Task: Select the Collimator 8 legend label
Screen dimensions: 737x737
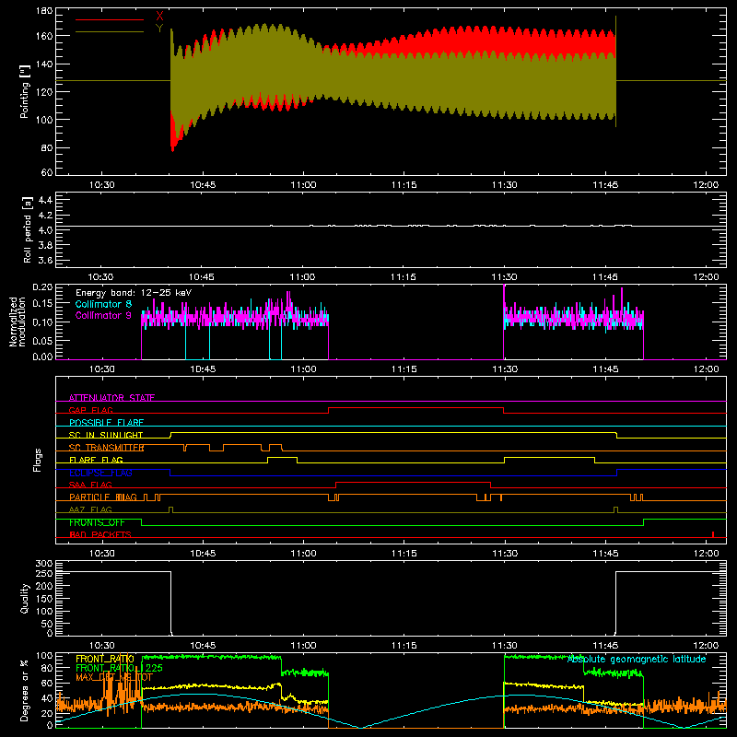Action: (x=103, y=304)
